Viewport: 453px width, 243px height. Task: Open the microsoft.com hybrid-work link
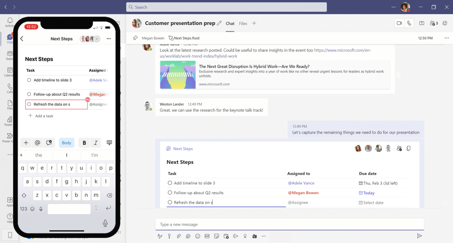[x=265, y=53]
